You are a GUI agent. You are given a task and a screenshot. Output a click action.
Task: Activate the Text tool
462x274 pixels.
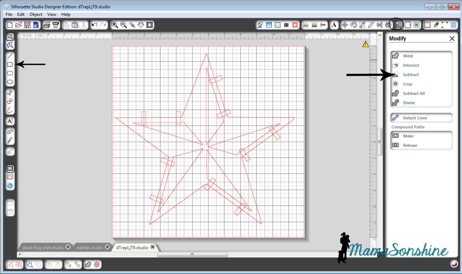tap(10, 121)
